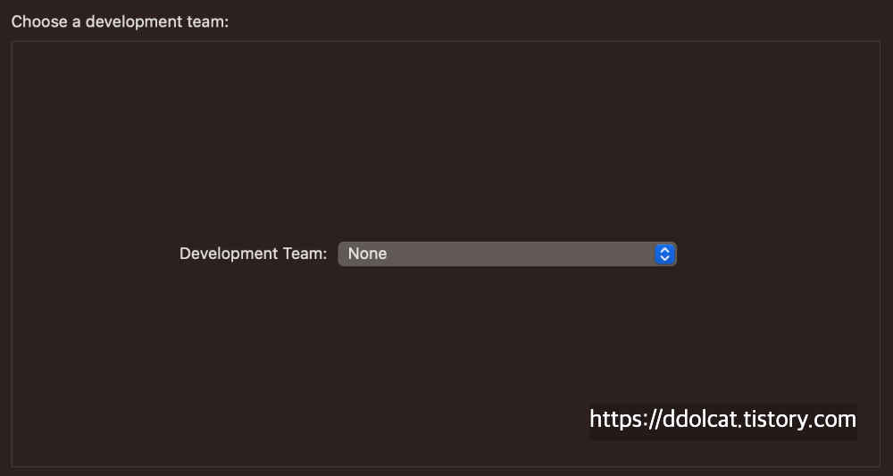Show the development team options list
Screen dimensions: 893x476
click(x=506, y=254)
